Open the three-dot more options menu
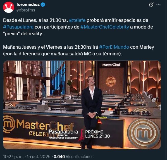The height and width of the screenshot is (160, 167). (x=158, y=4)
